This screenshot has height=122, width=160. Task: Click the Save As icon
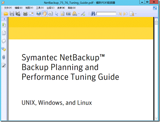18,14
